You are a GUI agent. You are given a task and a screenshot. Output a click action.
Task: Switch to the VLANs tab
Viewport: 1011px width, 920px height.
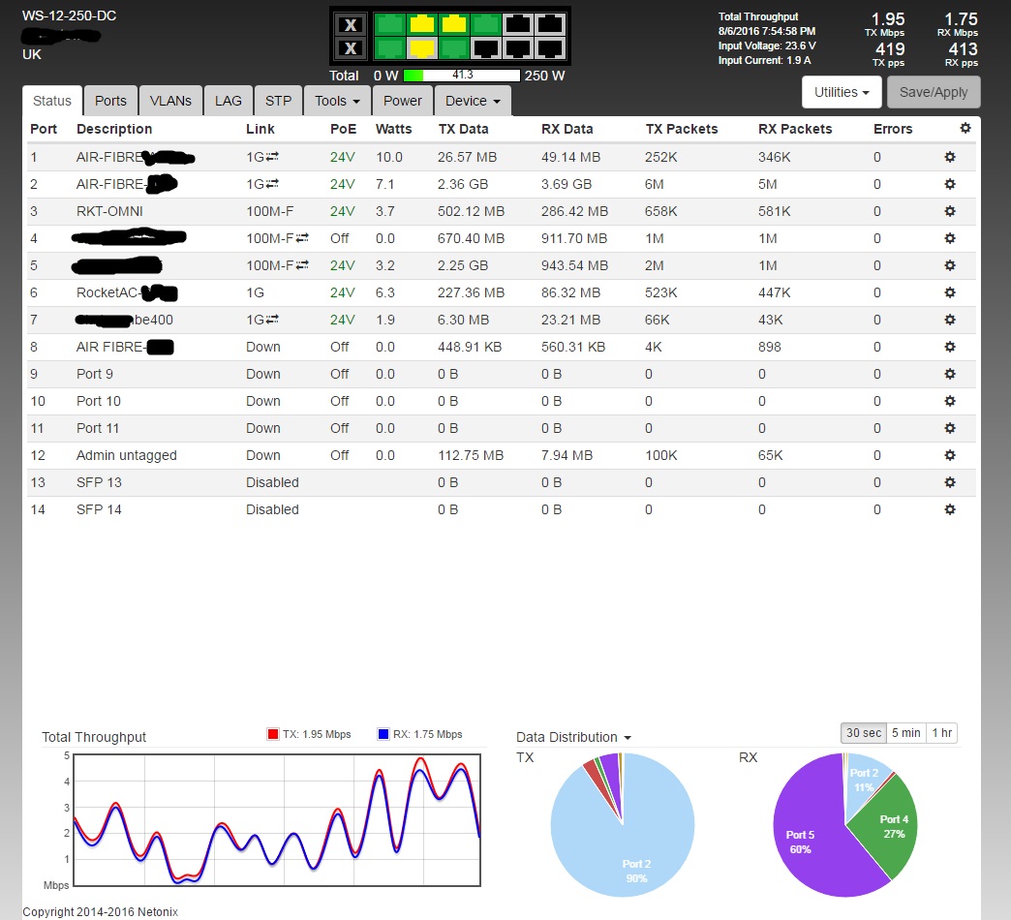point(170,101)
